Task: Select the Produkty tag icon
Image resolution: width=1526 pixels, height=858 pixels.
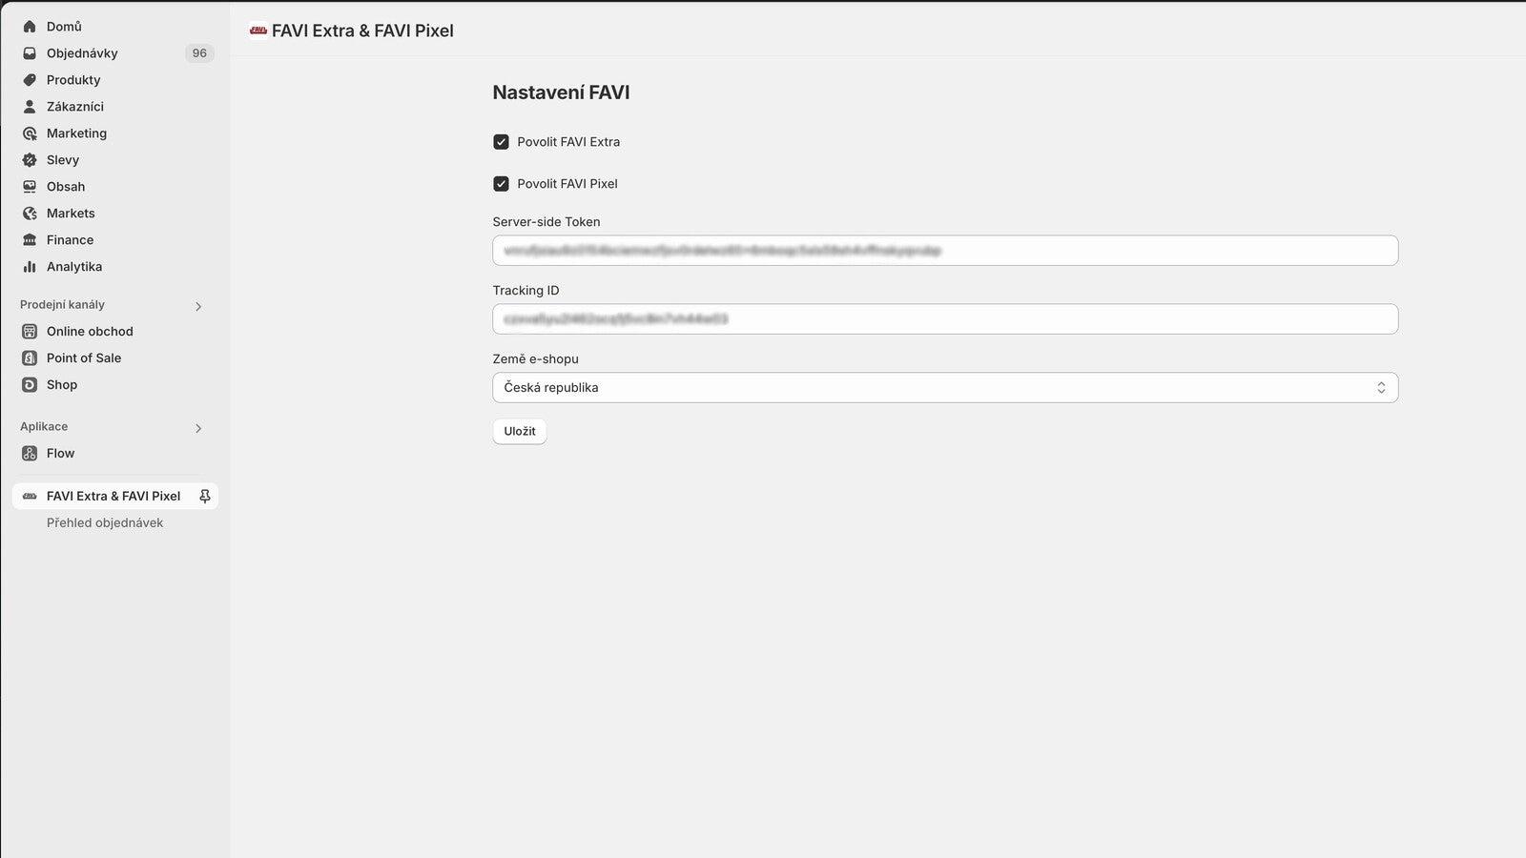Action: point(29,80)
